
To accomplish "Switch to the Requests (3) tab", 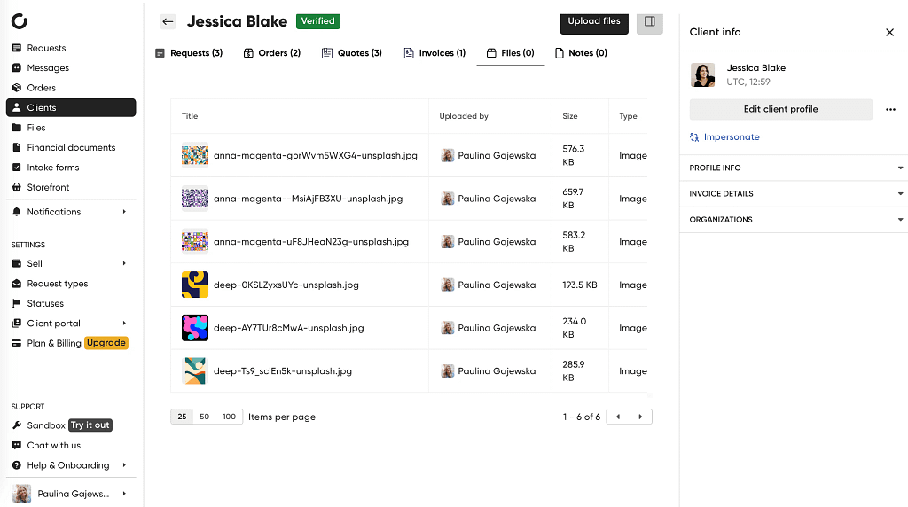I will tap(189, 53).
